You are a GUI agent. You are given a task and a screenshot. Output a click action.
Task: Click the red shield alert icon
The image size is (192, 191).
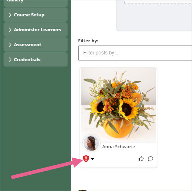click(x=86, y=159)
